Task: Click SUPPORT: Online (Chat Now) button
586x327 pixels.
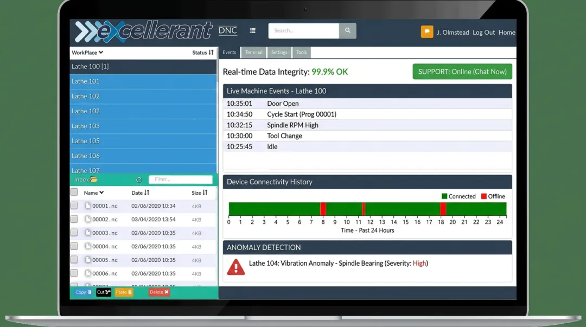Action: coord(462,72)
